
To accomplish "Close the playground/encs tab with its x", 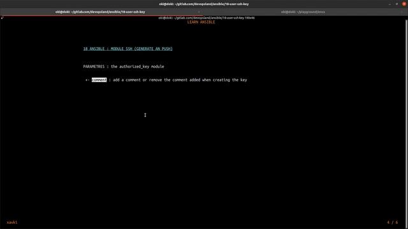I will (x=402, y=12).
